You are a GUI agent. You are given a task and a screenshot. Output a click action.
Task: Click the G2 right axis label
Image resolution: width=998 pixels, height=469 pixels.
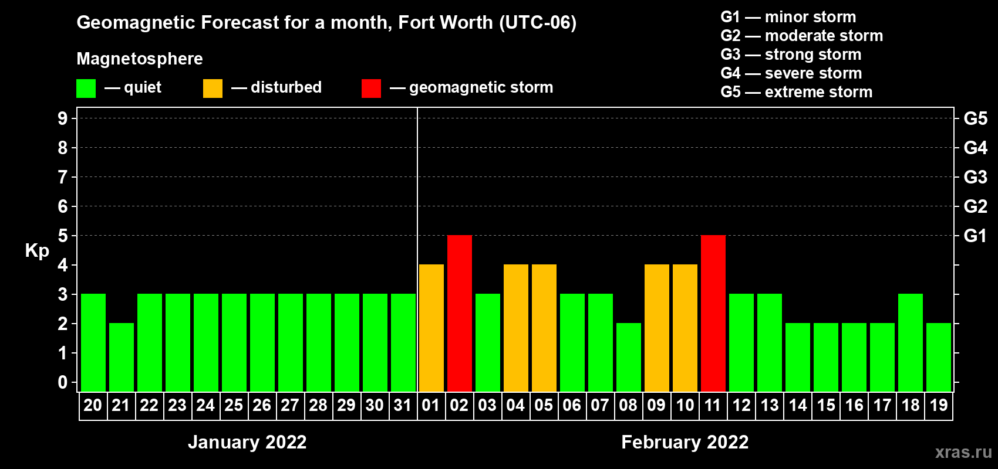[x=976, y=206]
